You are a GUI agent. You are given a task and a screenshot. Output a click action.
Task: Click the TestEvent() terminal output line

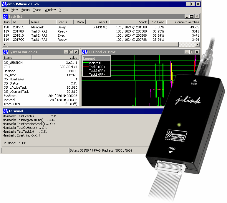coord(30,116)
